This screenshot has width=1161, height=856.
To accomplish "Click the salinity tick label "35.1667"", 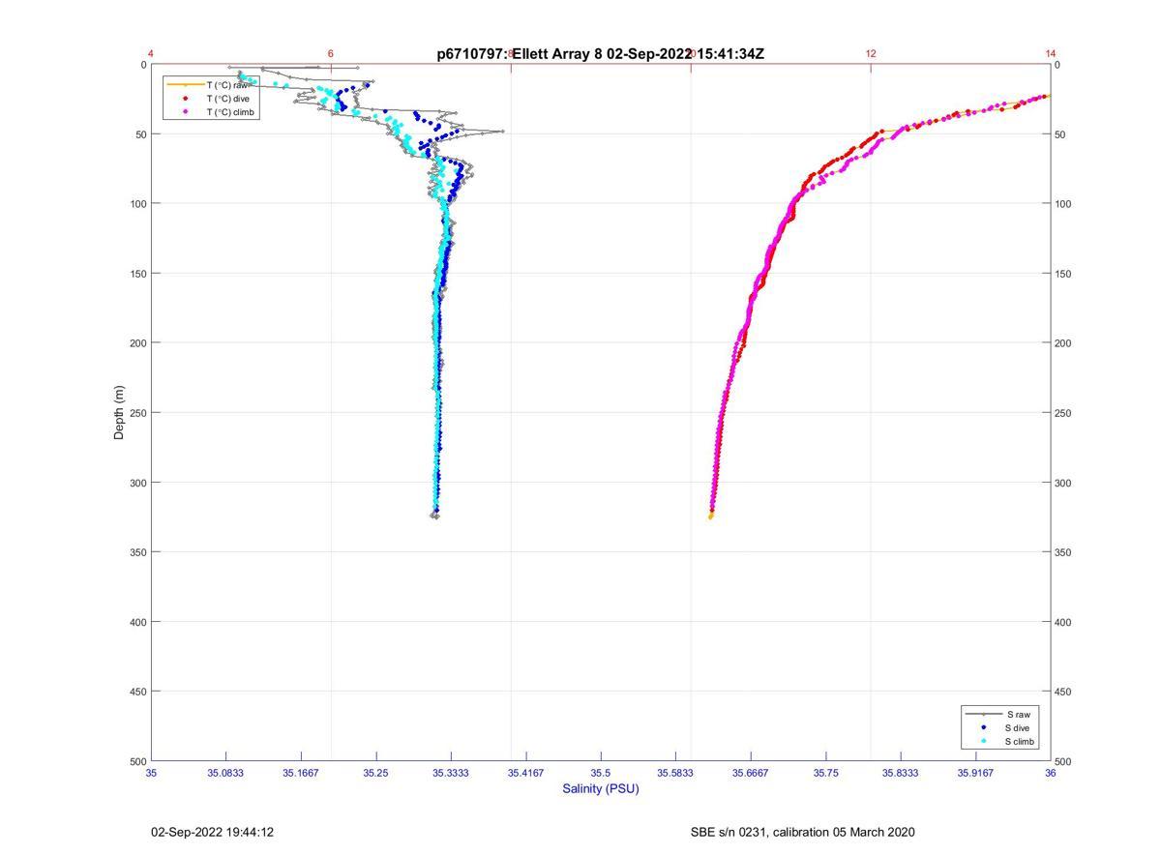I will pos(301,774).
